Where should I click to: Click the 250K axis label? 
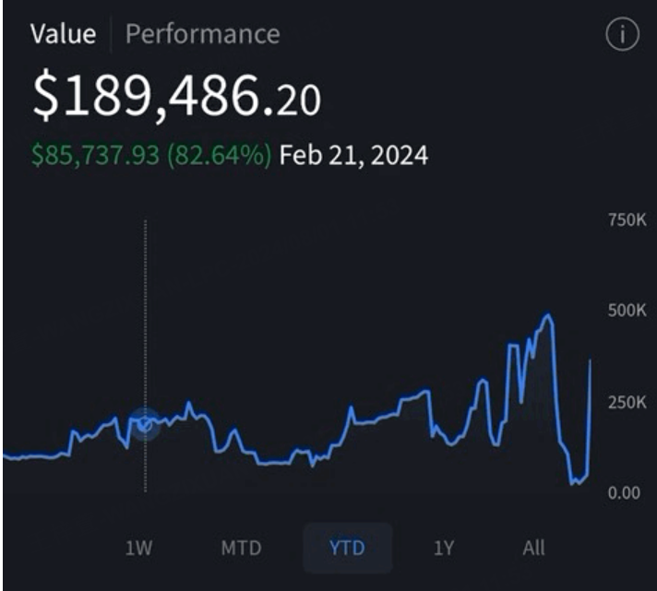point(627,402)
